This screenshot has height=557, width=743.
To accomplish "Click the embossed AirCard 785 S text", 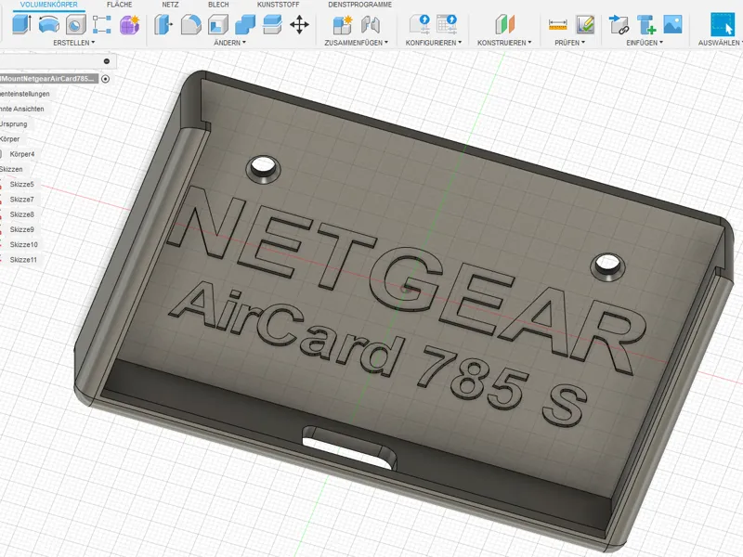I will 379,355.
